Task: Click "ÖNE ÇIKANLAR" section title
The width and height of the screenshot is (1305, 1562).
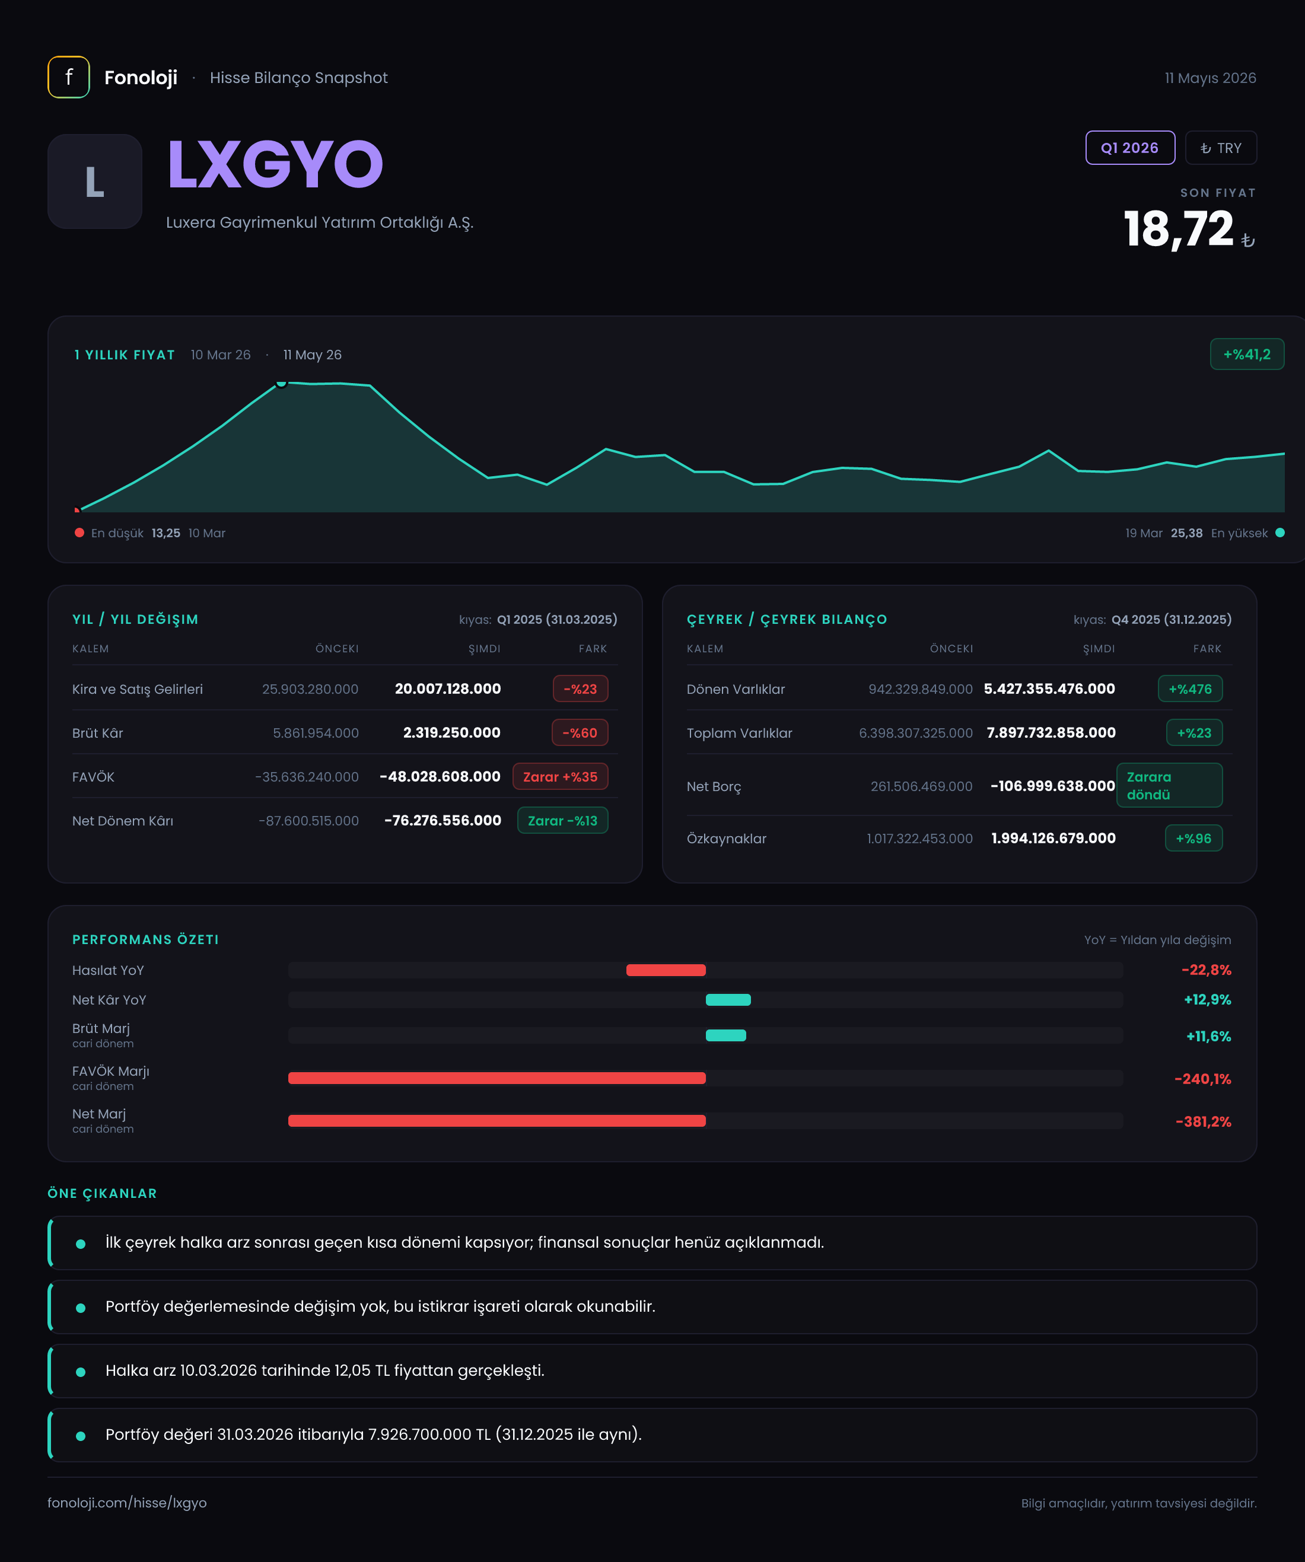Action: click(x=103, y=1194)
